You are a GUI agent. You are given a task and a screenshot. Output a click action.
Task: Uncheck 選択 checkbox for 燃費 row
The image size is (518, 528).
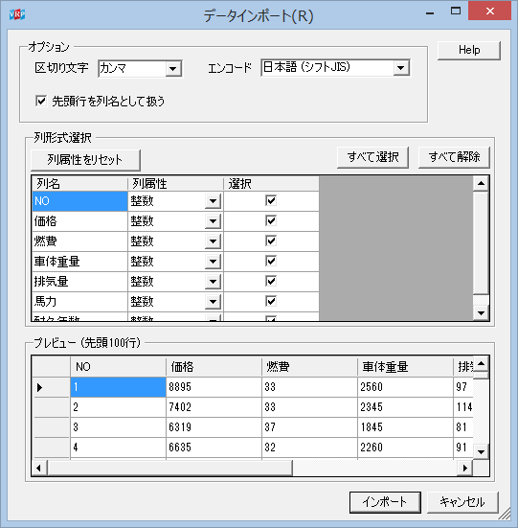(271, 241)
